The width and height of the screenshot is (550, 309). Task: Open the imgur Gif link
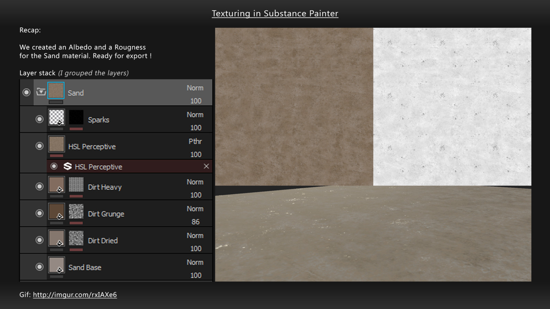pos(75,295)
